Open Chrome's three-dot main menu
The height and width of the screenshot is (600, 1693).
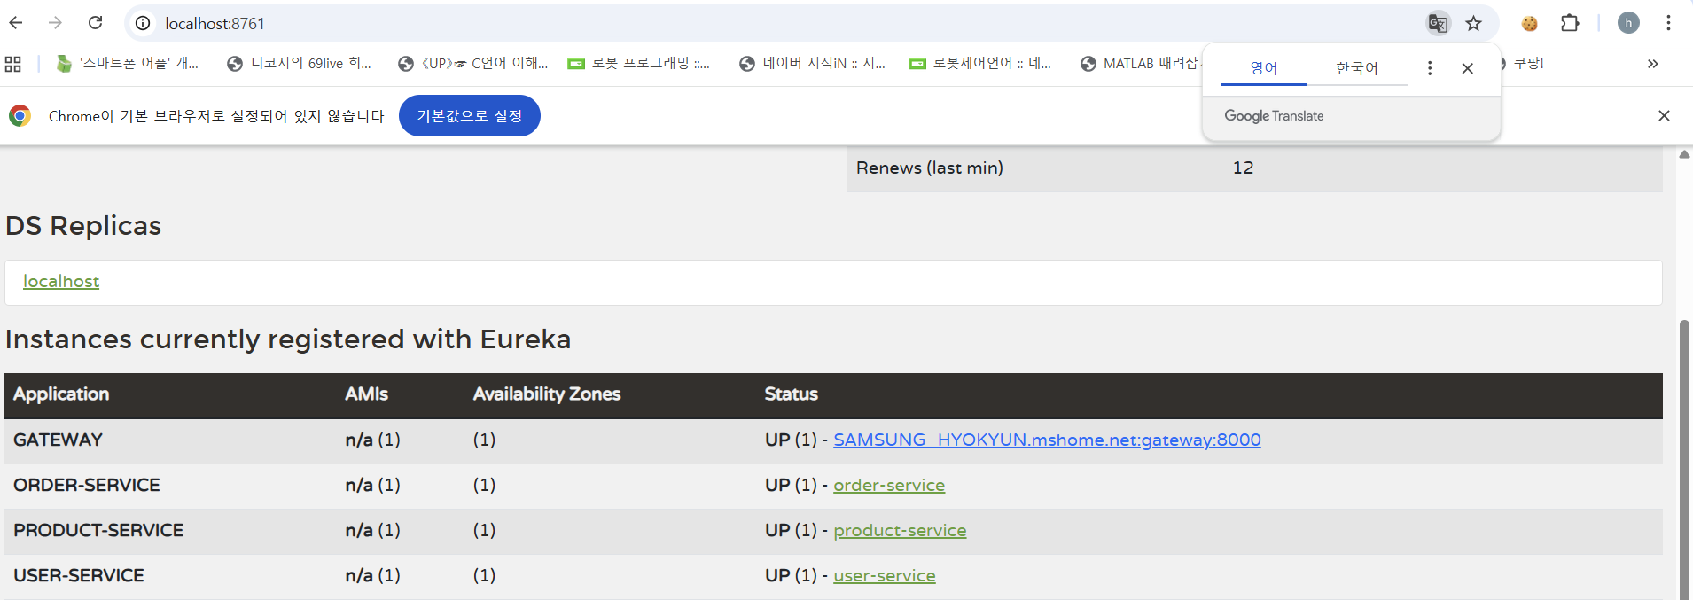click(1668, 23)
